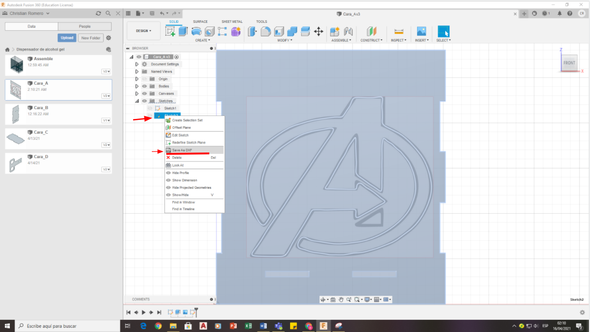This screenshot has height=332, width=590.
Task: Hide the Sketches folder
Action: coord(144,101)
